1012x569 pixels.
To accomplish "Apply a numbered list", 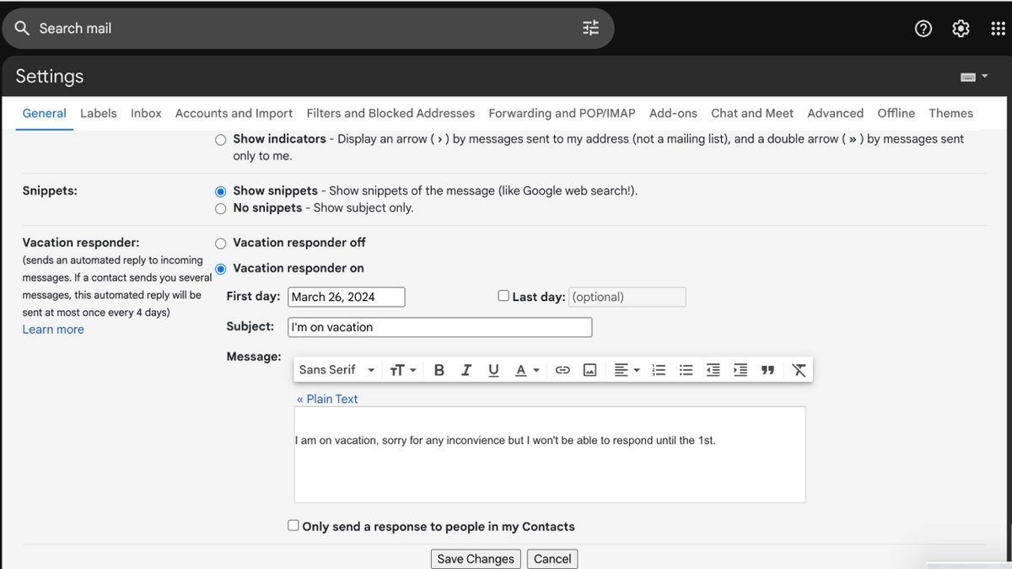I will (x=659, y=370).
